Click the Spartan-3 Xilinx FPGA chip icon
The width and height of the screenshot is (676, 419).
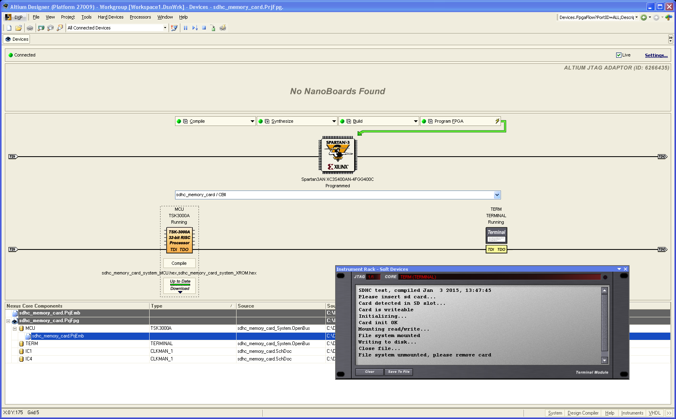338,155
